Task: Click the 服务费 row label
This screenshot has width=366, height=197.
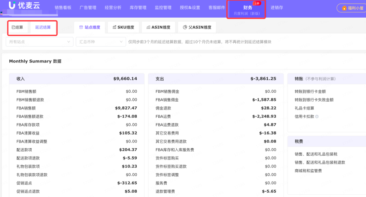Action: [x=161, y=183]
